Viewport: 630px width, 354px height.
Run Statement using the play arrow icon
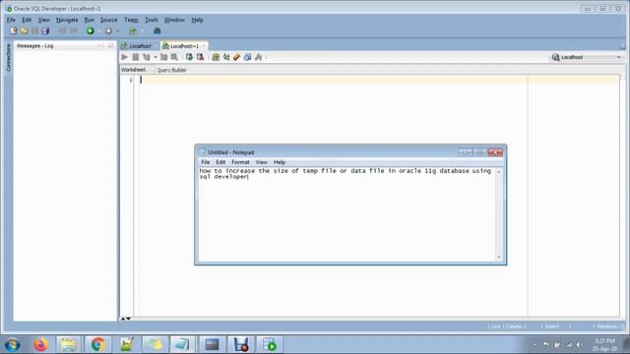pos(125,57)
